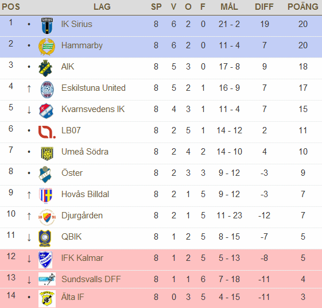Click the Älta IF badge

point(47,299)
